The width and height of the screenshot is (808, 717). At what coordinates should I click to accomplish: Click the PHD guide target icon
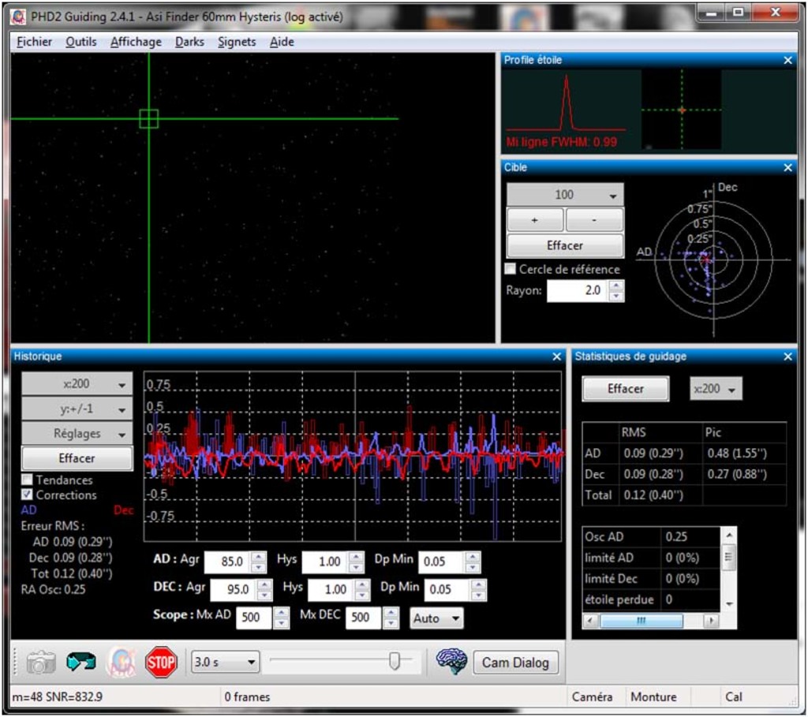122,663
